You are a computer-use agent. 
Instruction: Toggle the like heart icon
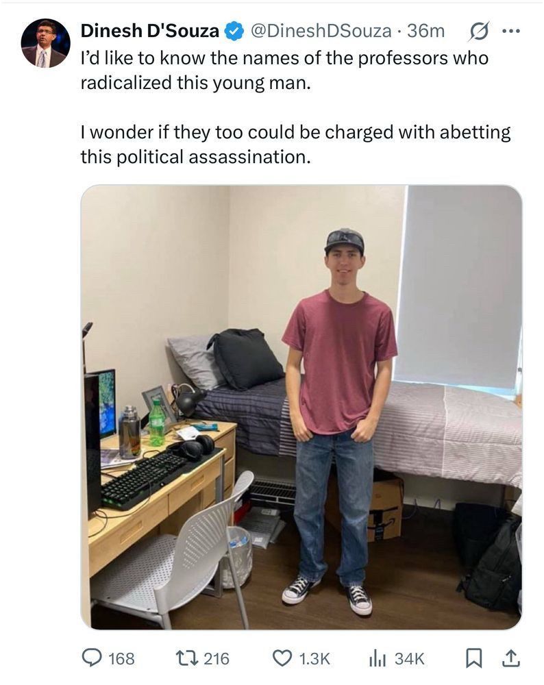282,658
